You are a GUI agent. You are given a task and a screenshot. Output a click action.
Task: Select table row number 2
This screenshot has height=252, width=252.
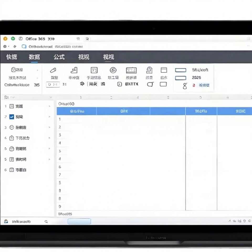point(60,127)
